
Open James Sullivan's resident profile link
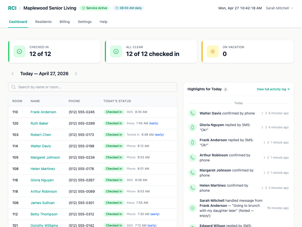[43, 203]
